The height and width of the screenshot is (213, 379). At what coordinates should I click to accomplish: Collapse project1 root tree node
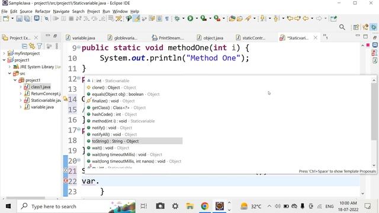point(4,60)
